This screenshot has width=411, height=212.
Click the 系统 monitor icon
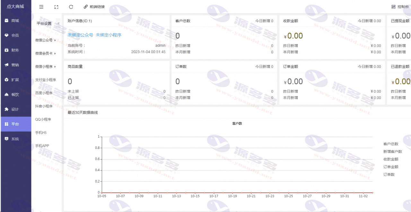(x=6, y=139)
